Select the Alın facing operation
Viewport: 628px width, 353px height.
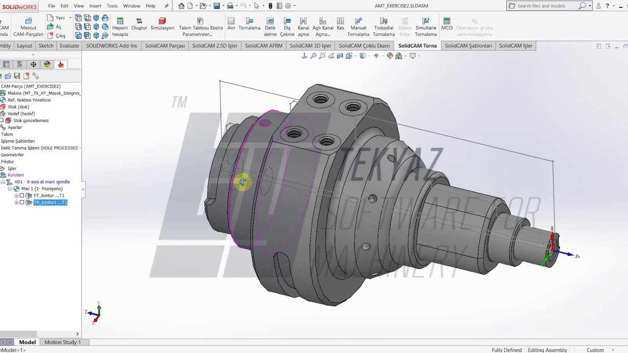pyautogui.click(x=231, y=25)
